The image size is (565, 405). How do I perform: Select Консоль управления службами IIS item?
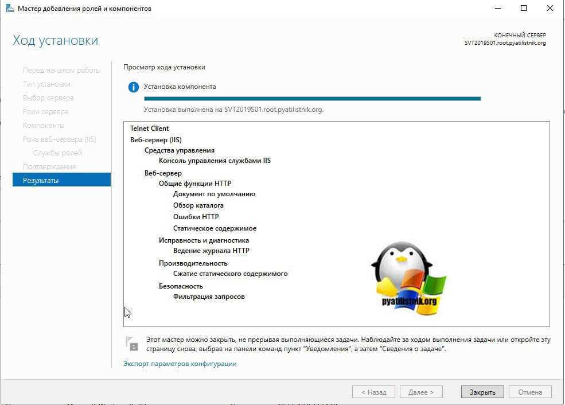215,161
